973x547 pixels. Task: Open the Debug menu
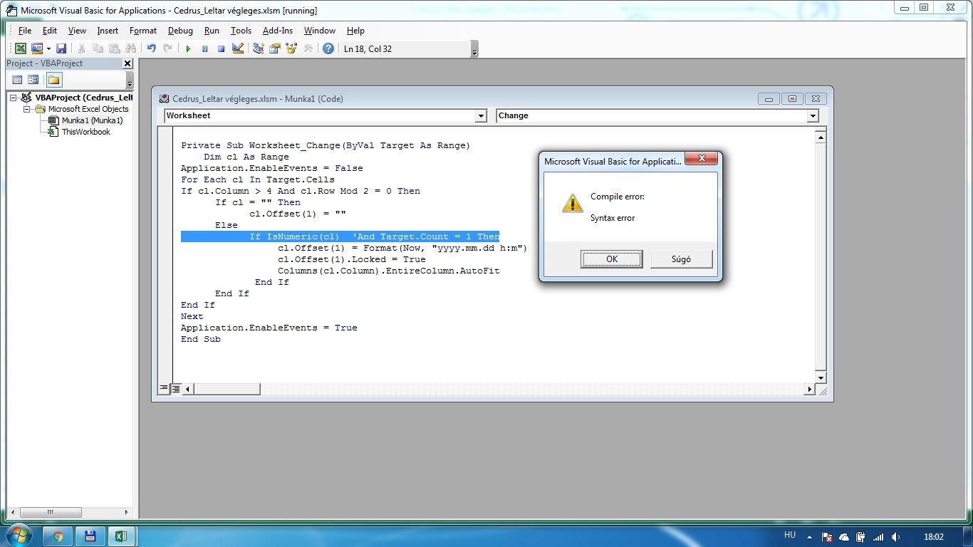click(x=180, y=31)
